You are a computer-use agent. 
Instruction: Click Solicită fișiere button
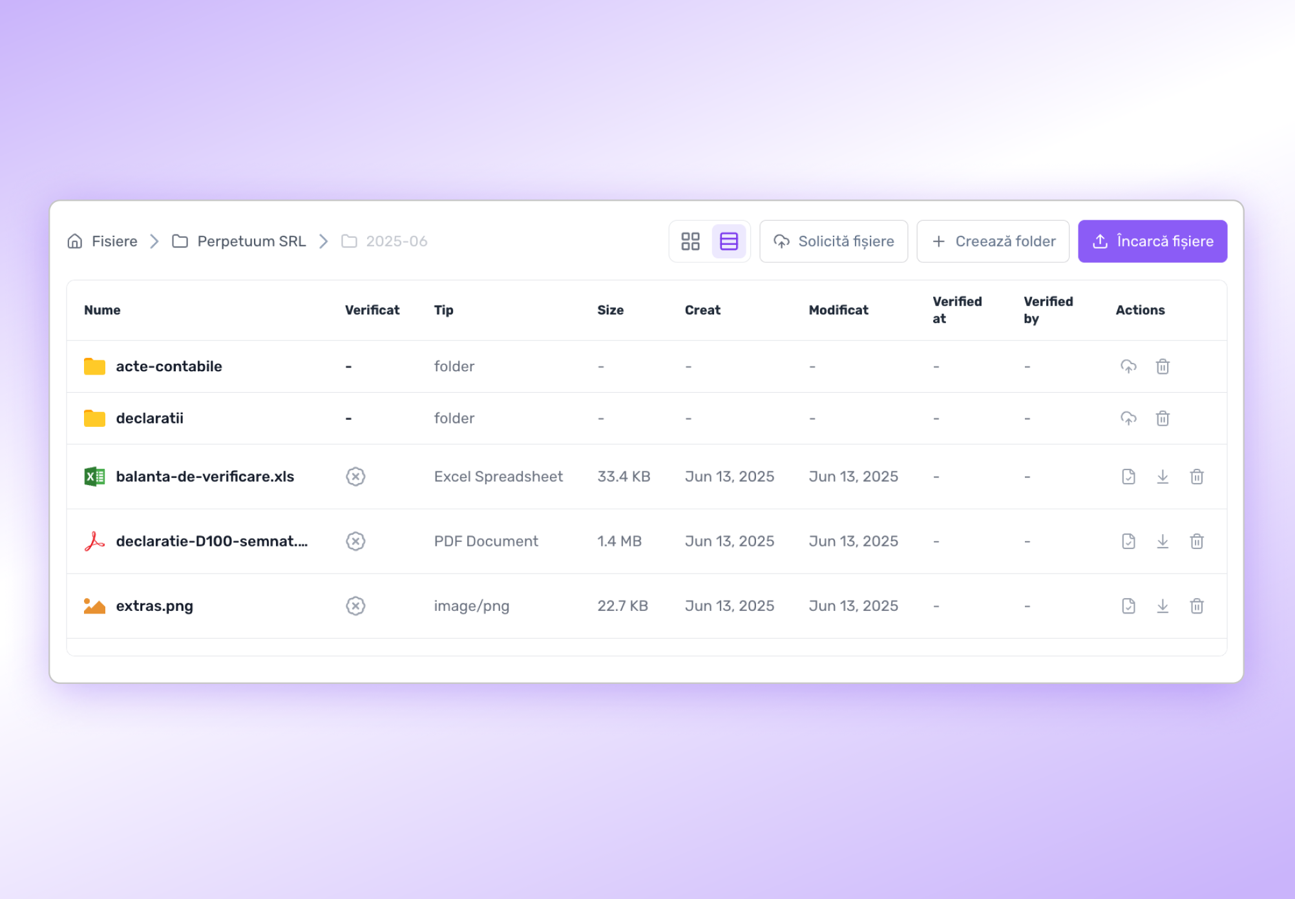pyautogui.click(x=834, y=241)
